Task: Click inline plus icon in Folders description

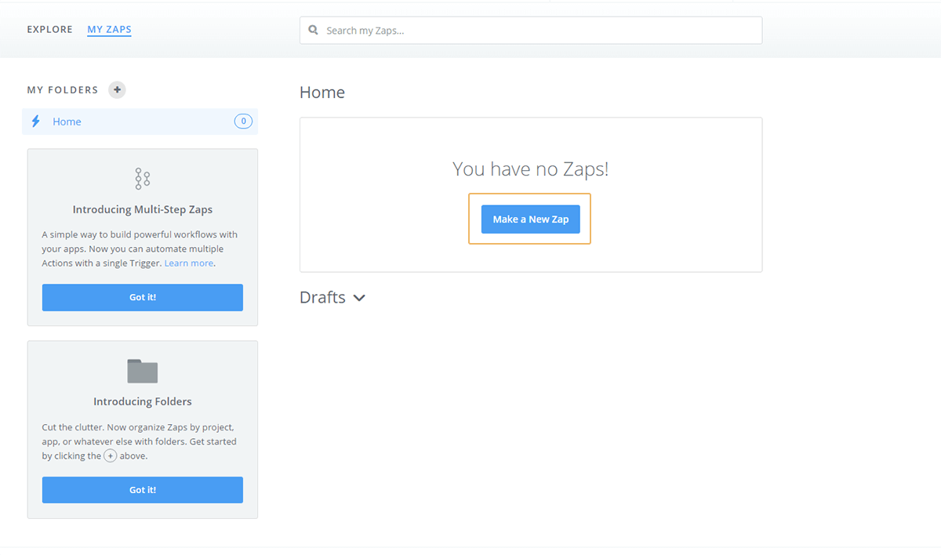Action: pos(111,455)
